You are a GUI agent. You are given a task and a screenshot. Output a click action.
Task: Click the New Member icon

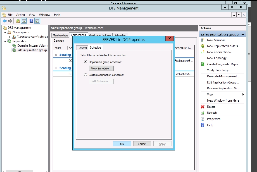click(x=203, y=40)
